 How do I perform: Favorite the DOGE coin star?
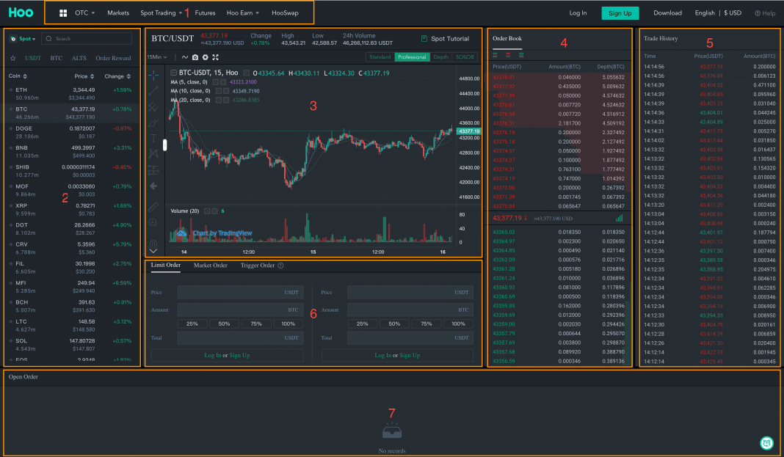pyautogui.click(x=10, y=129)
